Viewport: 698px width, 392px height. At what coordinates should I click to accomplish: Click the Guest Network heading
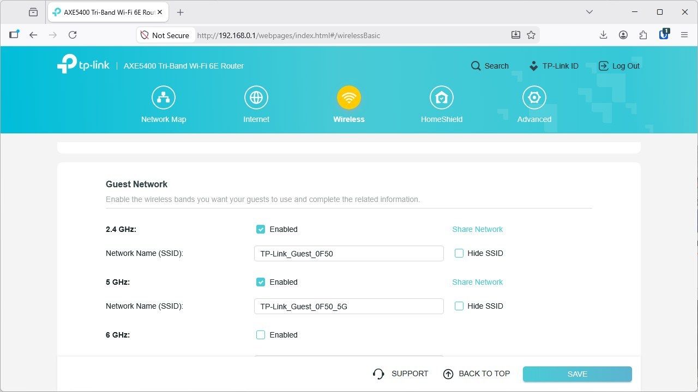coord(136,184)
